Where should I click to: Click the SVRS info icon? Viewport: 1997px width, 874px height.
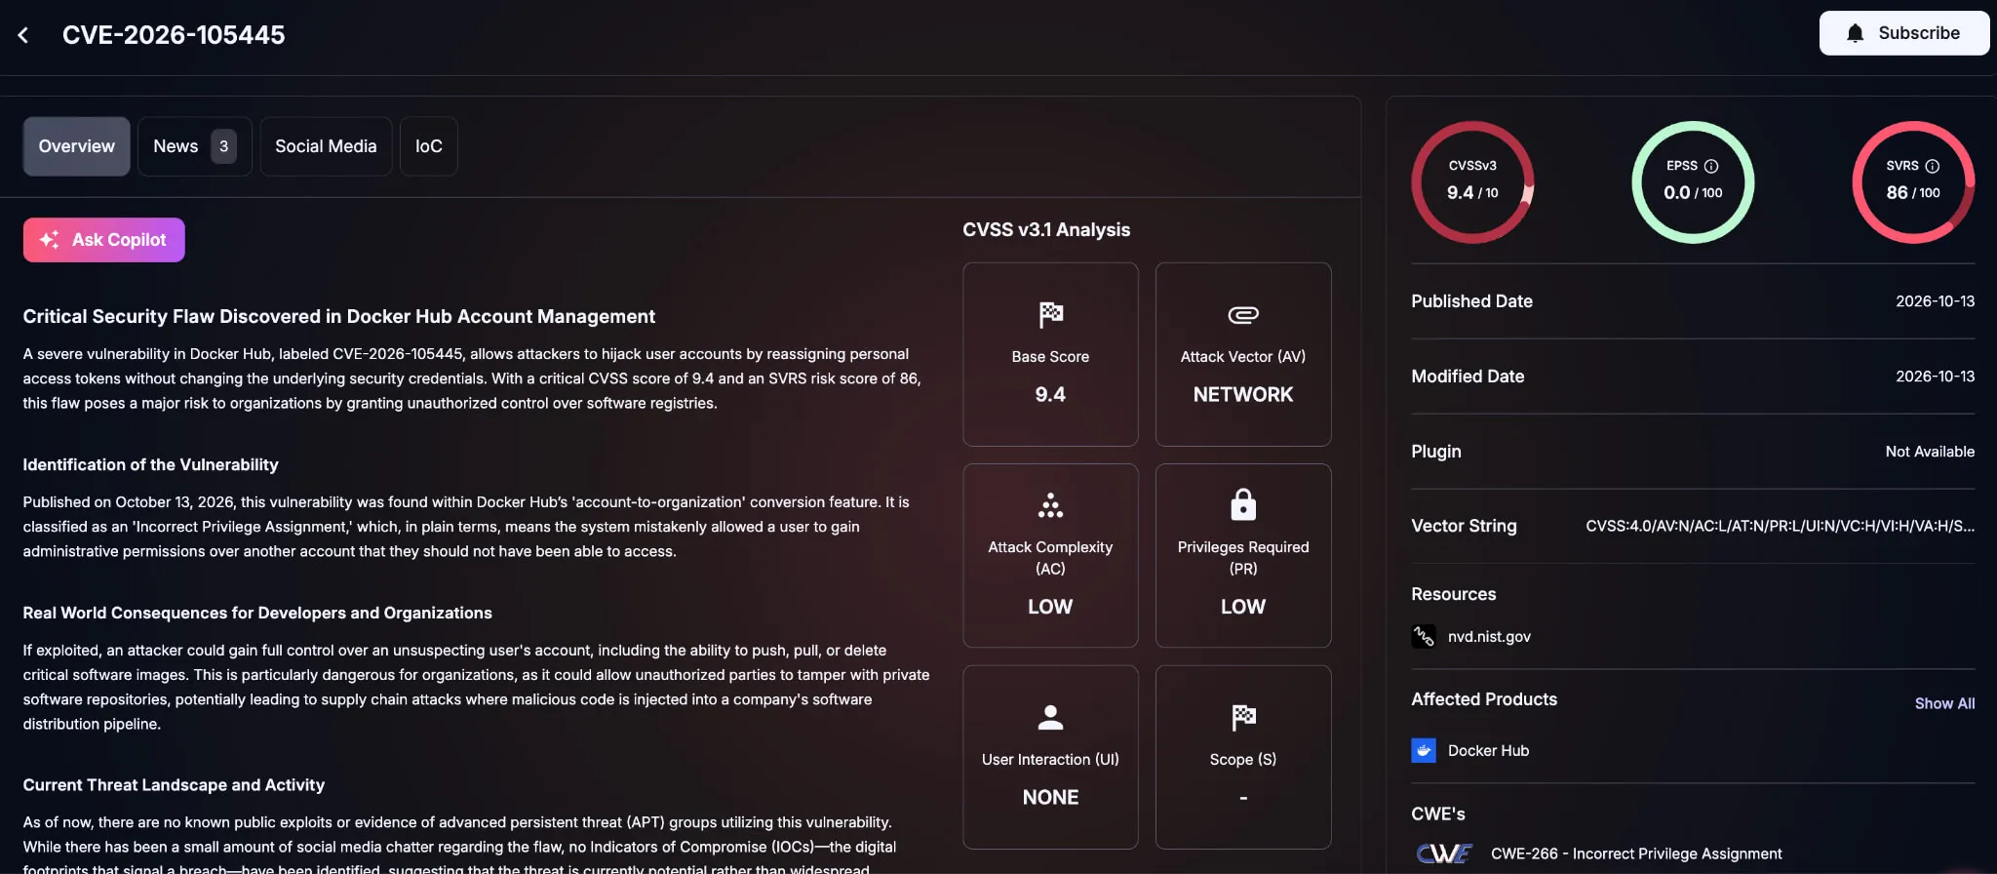[x=1932, y=166]
